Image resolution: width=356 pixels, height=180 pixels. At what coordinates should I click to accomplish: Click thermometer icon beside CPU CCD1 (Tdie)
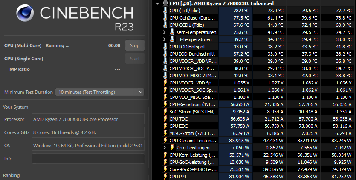point(165,25)
